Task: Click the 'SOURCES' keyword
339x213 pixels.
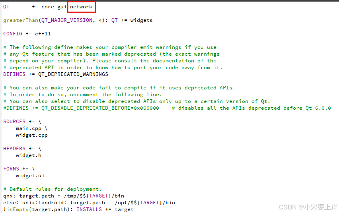Action: point(14,122)
